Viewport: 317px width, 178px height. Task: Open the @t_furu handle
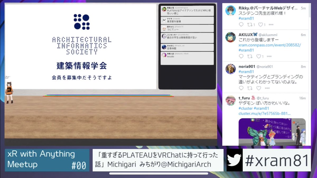click(x=263, y=98)
